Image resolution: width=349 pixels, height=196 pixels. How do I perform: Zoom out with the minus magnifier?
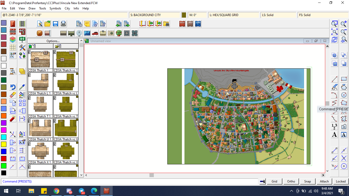[x=344, y=32]
